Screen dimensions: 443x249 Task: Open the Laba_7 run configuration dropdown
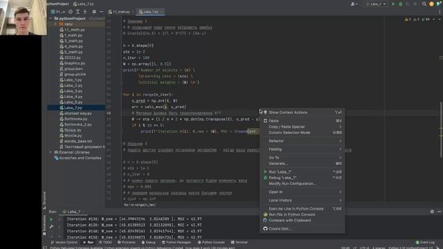(x=375, y=4)
